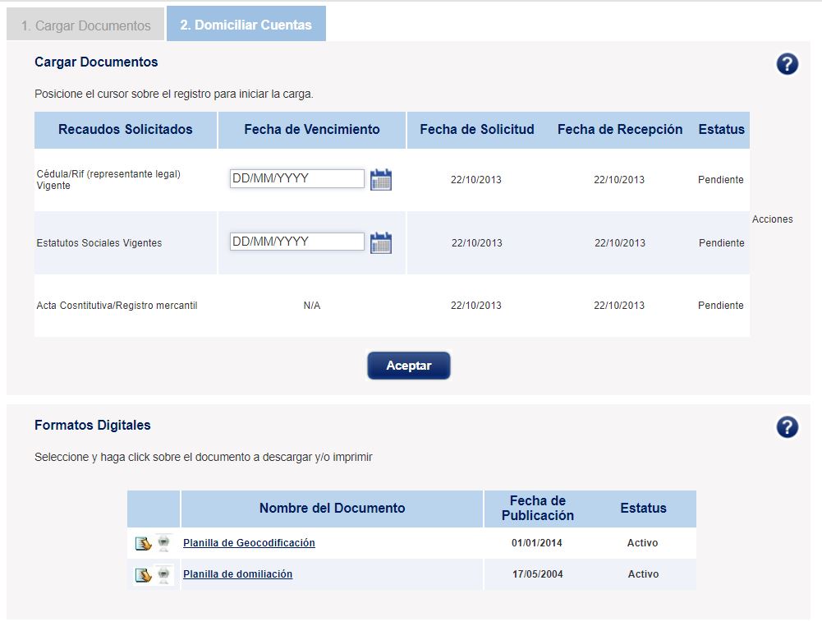
Task: Open calendar picker for Estatutos Sociales row
Action: tap(380, 242)
